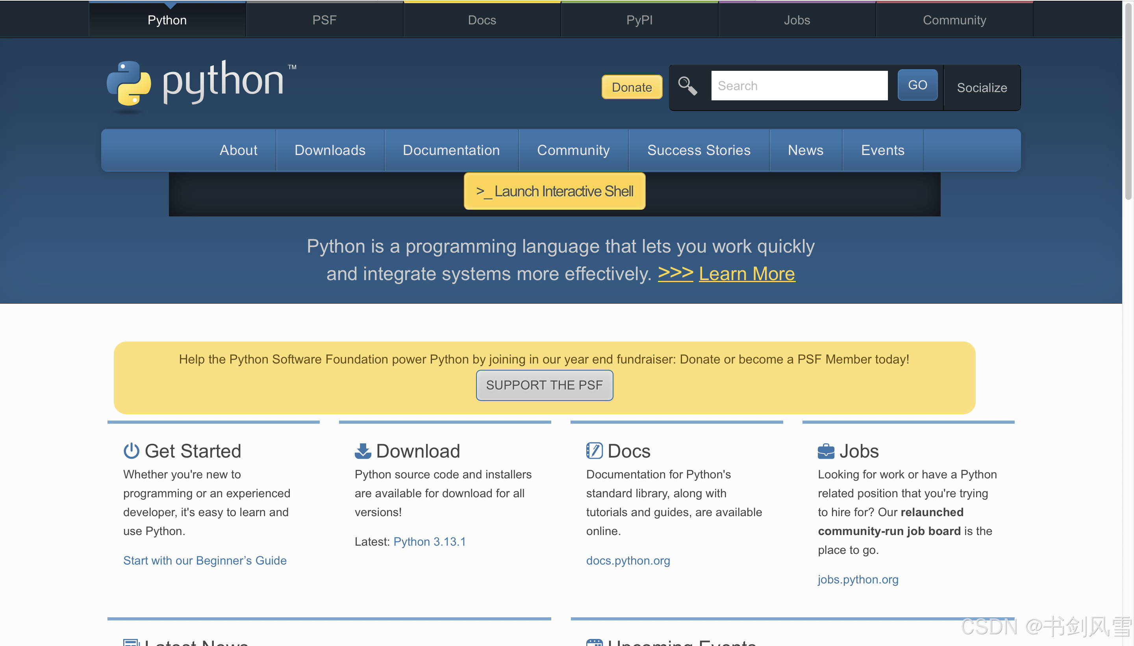Click the Jobs briefcase icon

click(x=825, y=451)
